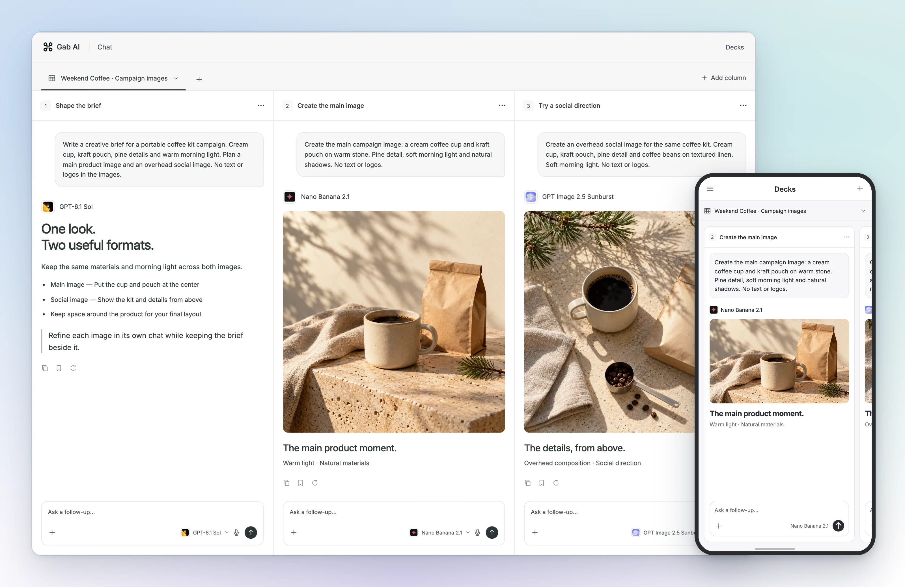
Task: Send follow-up in the Shape the brief column
Action: [251, 532]
